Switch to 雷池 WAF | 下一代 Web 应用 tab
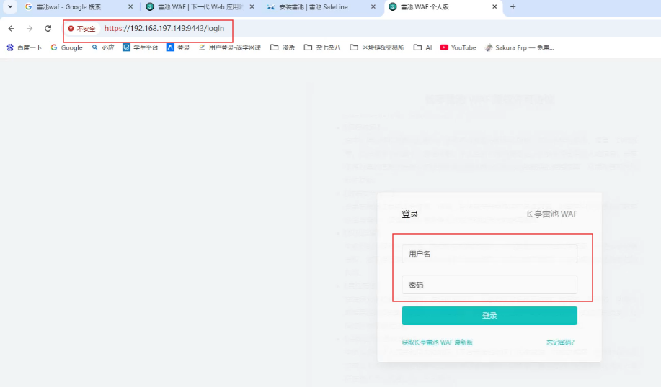 click(x=200, y=6)
